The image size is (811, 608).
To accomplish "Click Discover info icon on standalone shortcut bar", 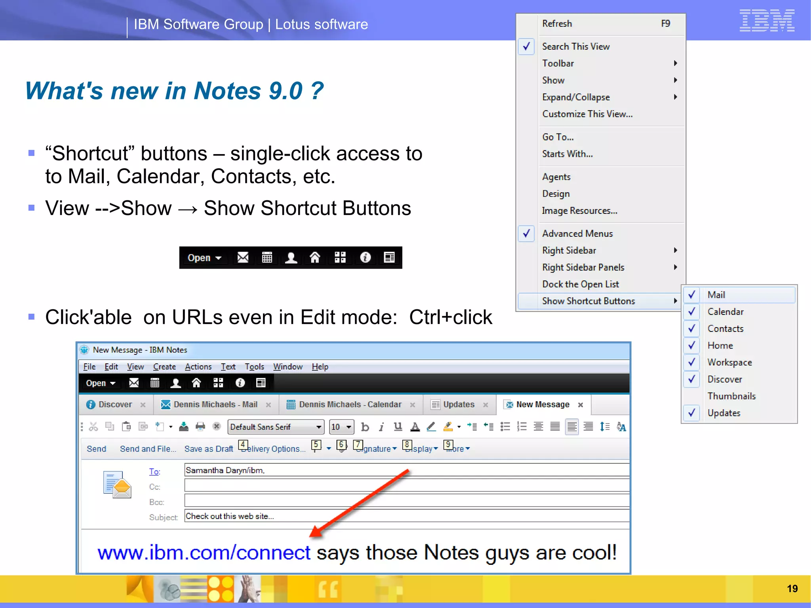I will [x=365, y=257].
